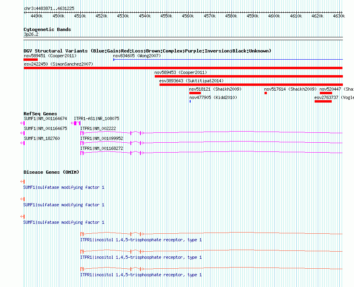
Task: Select the ITPR1 NM_001099952 transcript line
Action: 212,143
